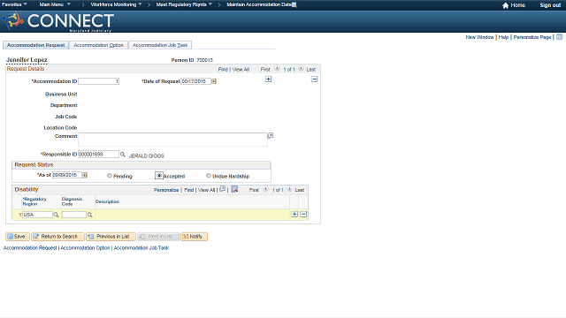Click the Date of Request field
The height and width of the screenshot is (318, 566).
point(195,81)
